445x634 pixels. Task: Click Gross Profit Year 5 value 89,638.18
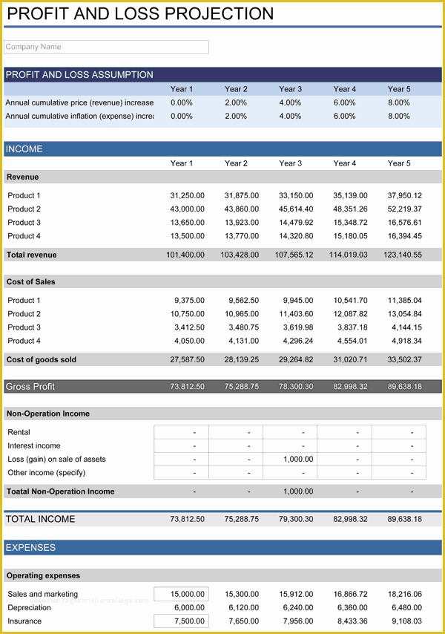[x=405, y=387]
